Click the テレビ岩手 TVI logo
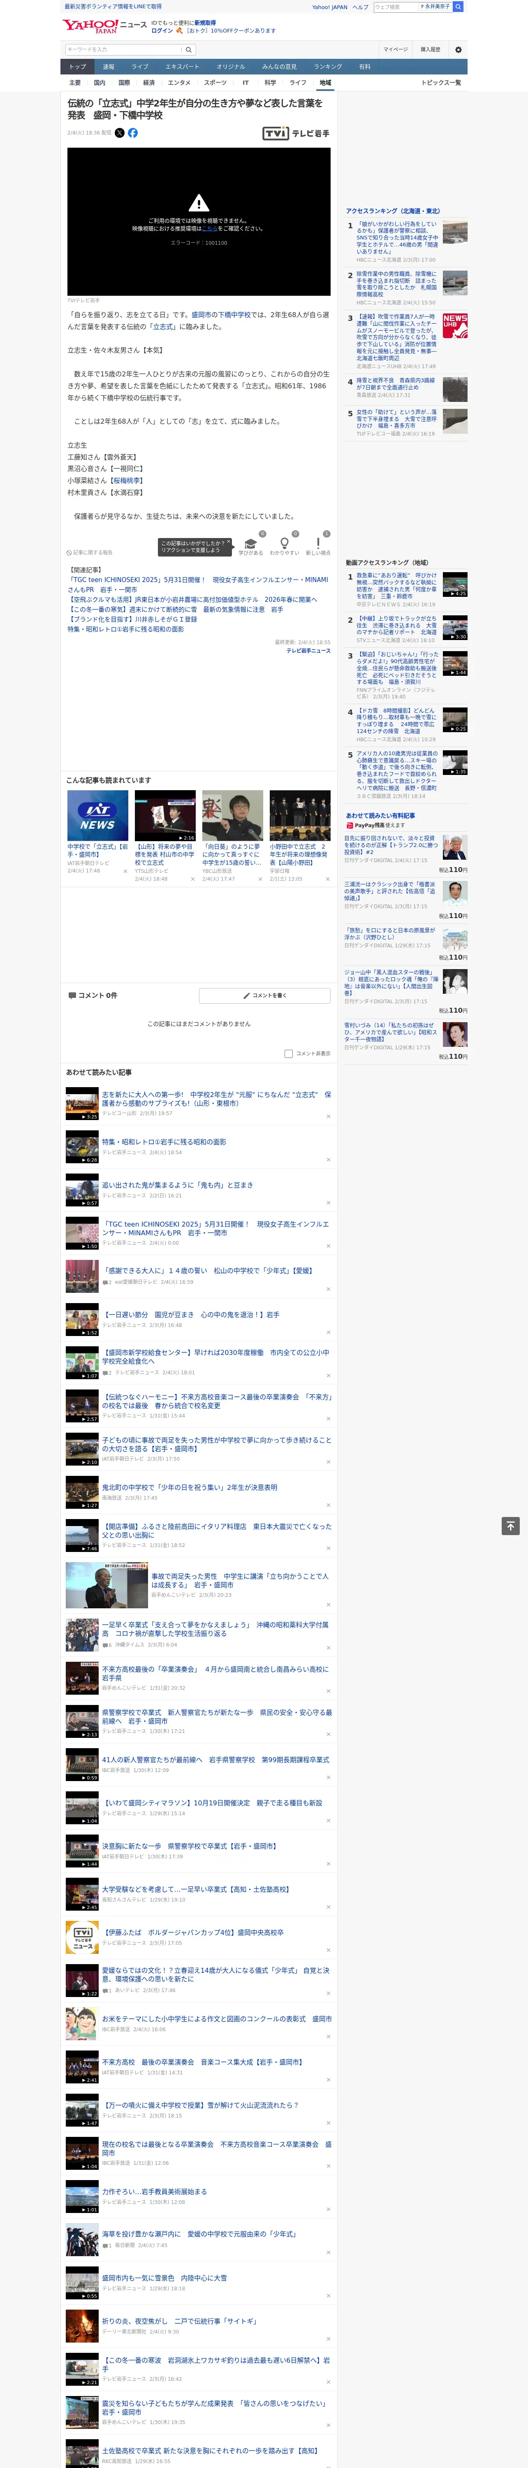The width and height of the screenshot is (528, 2468). point(296,133)
